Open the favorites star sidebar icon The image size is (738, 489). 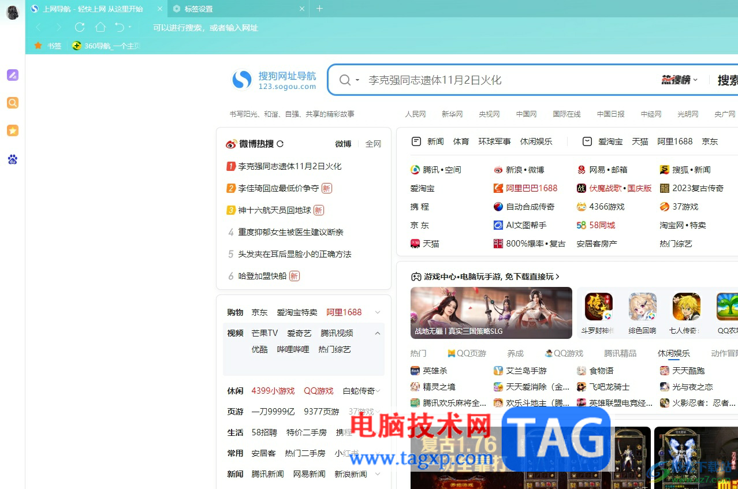point(13,130)
